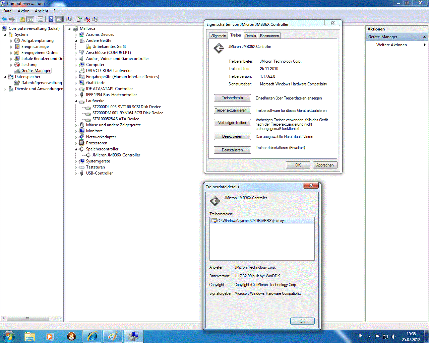Viewport: 429px width, 343px height.
Task: Launch the media player taskbar icon
Action: (x=50, y=336)
